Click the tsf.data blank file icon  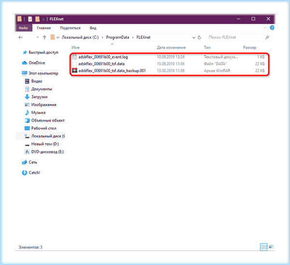click(74, 64)
